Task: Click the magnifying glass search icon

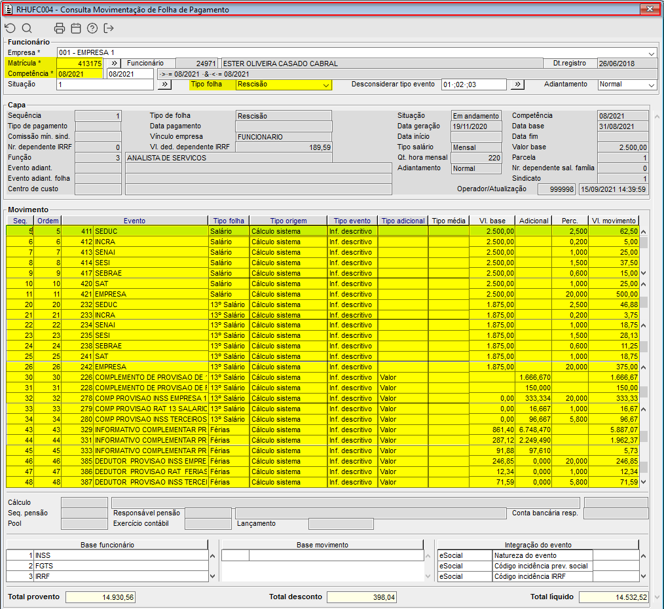Action: coord(27,28)
